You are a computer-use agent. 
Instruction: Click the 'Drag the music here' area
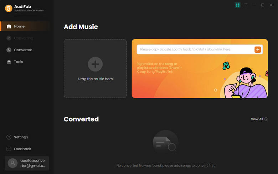click(x=95, y=69)
